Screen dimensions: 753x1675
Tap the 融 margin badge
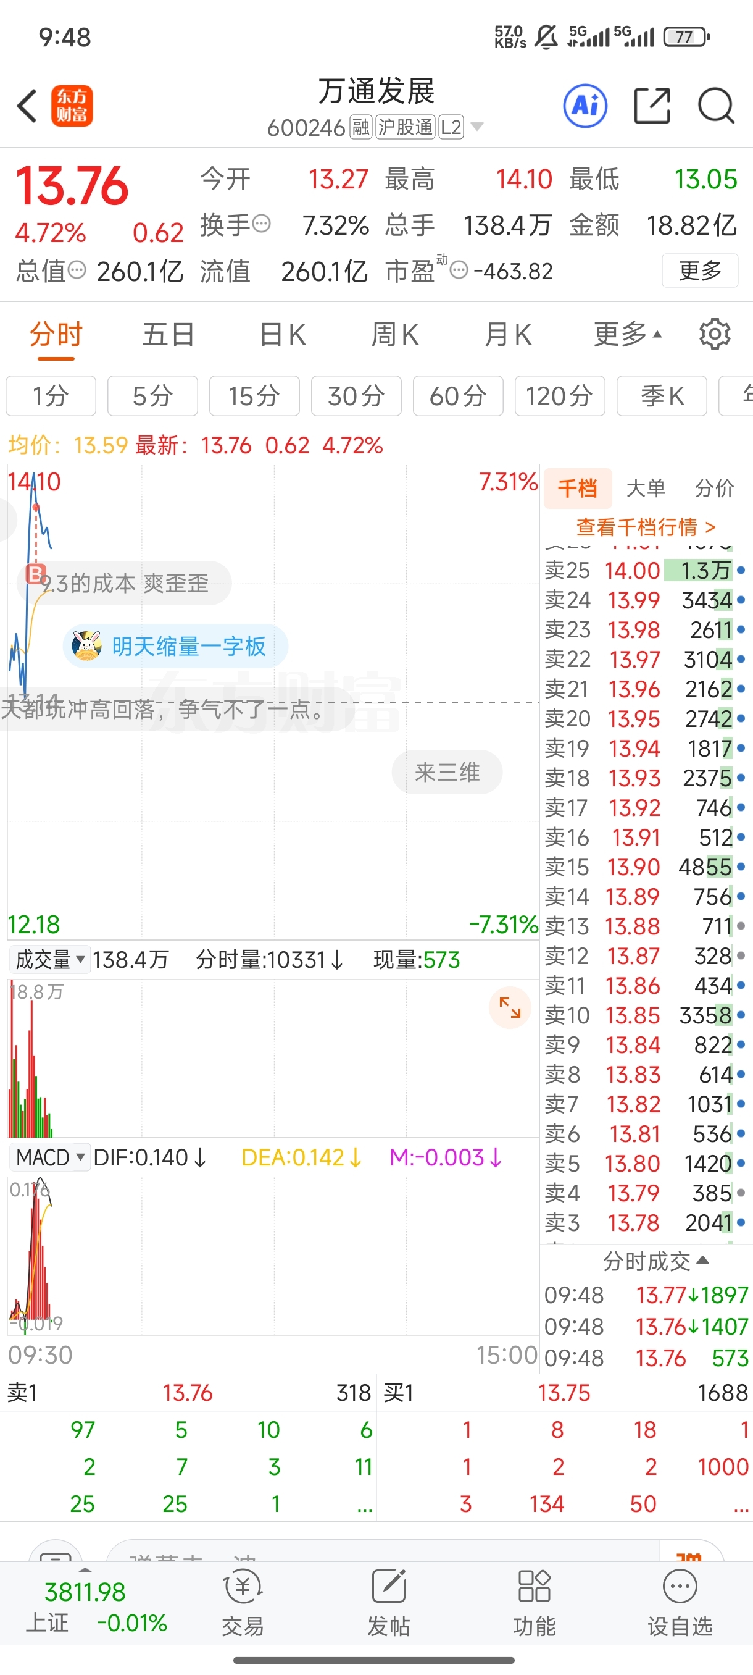360,127
